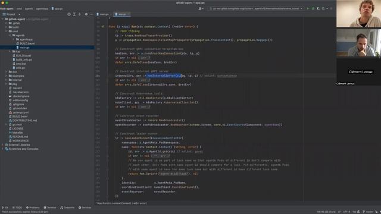Click the Expand All icon in Project panel
381x214 pixels.
pyautogui.click(x=74, y=14)
